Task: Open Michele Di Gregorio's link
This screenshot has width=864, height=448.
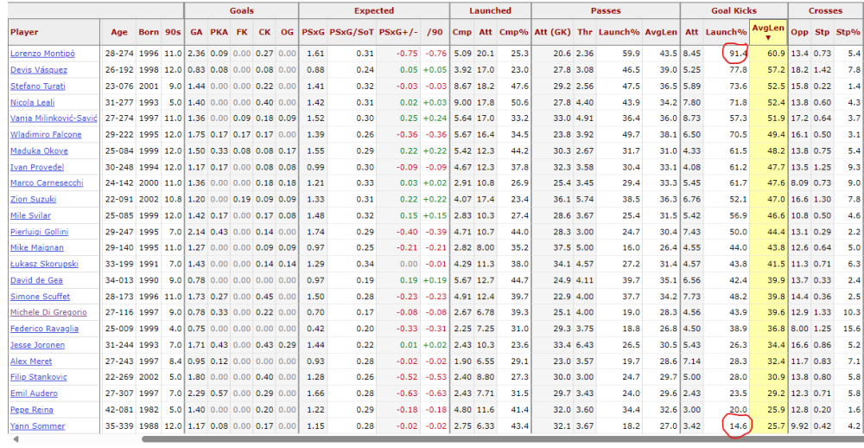Action: 47,312
